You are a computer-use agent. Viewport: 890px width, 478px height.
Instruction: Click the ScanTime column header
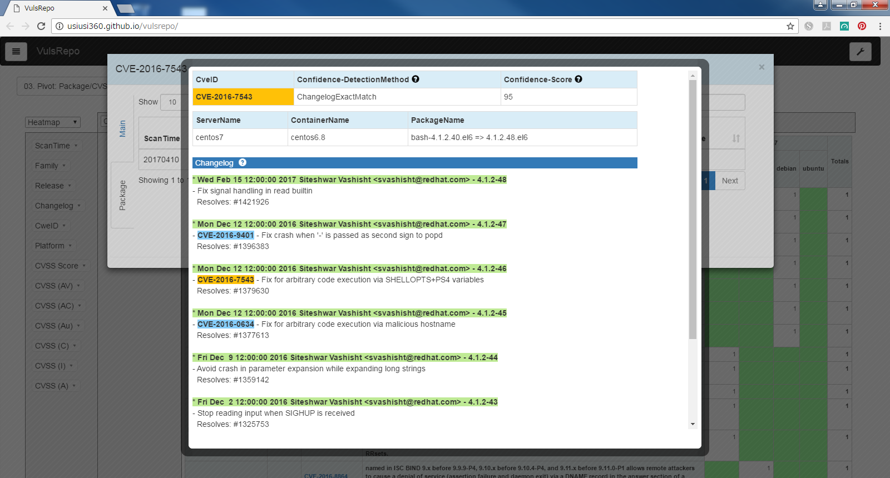pos(162,138)
